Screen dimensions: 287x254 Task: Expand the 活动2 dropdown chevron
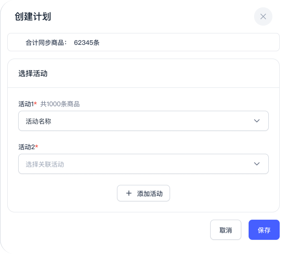pyautogui.click(x=257, y=164)
